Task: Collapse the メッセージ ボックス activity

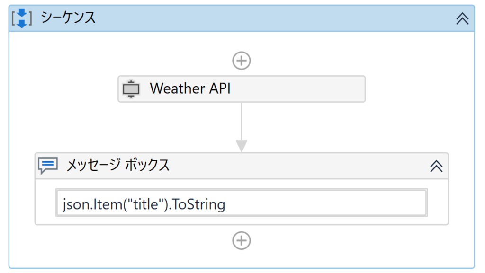Action: [x=436, y=166]
